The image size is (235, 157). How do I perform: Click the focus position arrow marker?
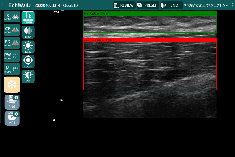click(62, 100)
